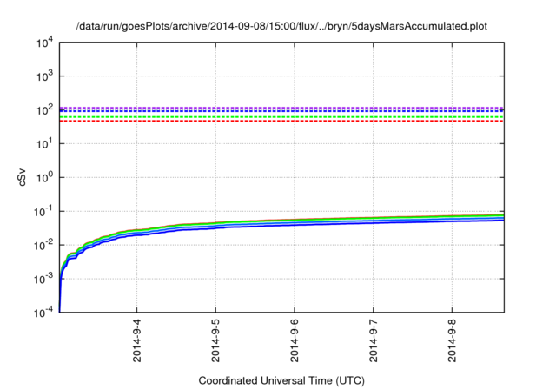Image resolution: width=556 pixels, height=389 pixels.
Task: Click the green dashed threshold line
Action: [x=281, y=117]
